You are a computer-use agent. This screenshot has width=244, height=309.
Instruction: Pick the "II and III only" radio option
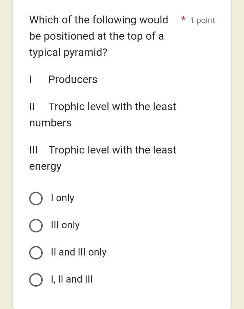point(36,253)
